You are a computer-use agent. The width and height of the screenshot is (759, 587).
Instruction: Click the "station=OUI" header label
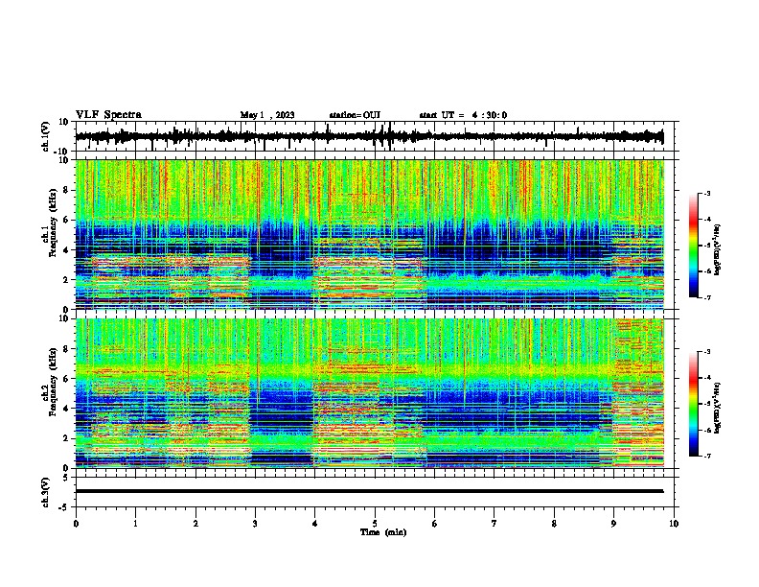(355, 115)
